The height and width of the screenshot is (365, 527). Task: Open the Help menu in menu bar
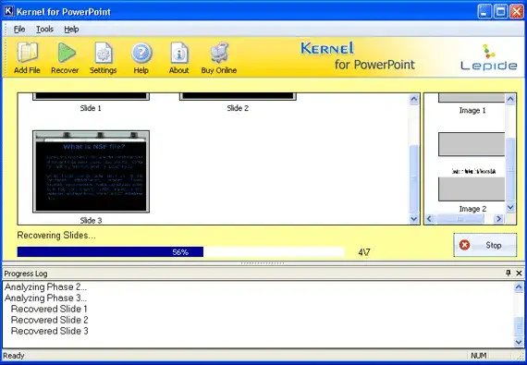click(71, 30)
